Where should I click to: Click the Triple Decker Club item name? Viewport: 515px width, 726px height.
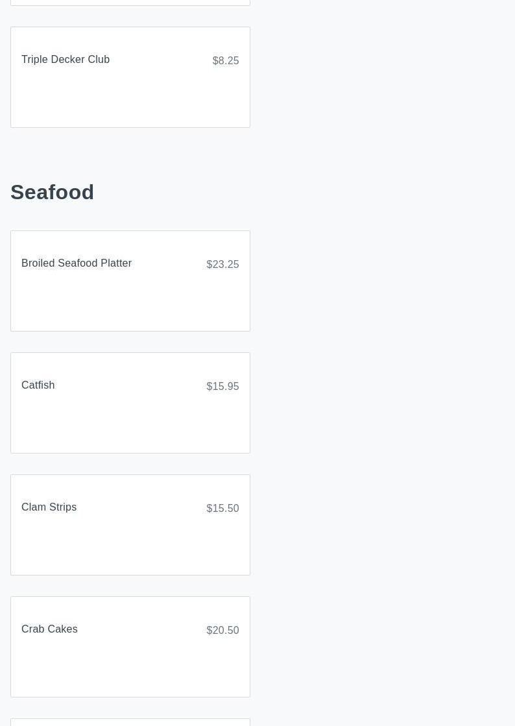tap(66, 60)
